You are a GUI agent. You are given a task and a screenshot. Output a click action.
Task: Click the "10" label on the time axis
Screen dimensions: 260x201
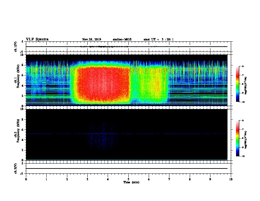pyautogui.click(x=231, y=179)
